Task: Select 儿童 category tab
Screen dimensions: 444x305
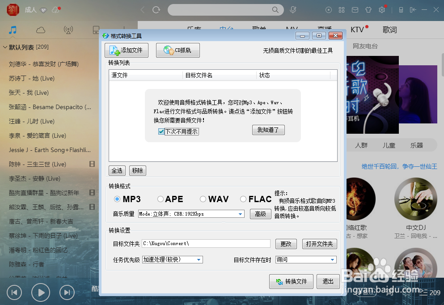Action: [x=389, y=145]
